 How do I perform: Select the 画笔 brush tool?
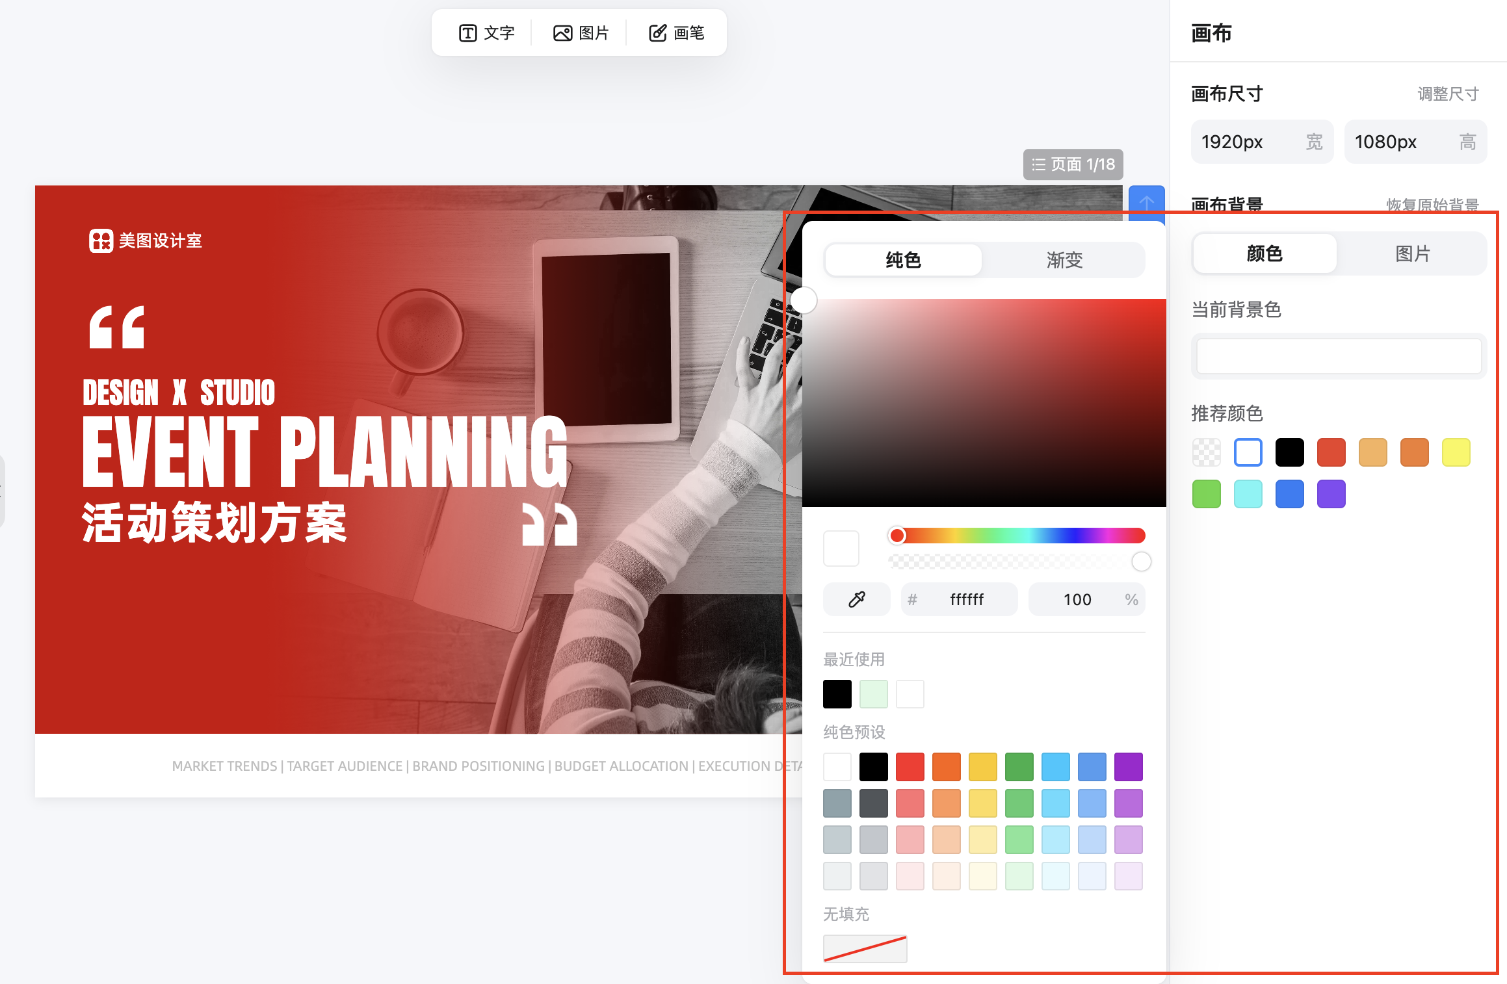[x=676, y=33]
